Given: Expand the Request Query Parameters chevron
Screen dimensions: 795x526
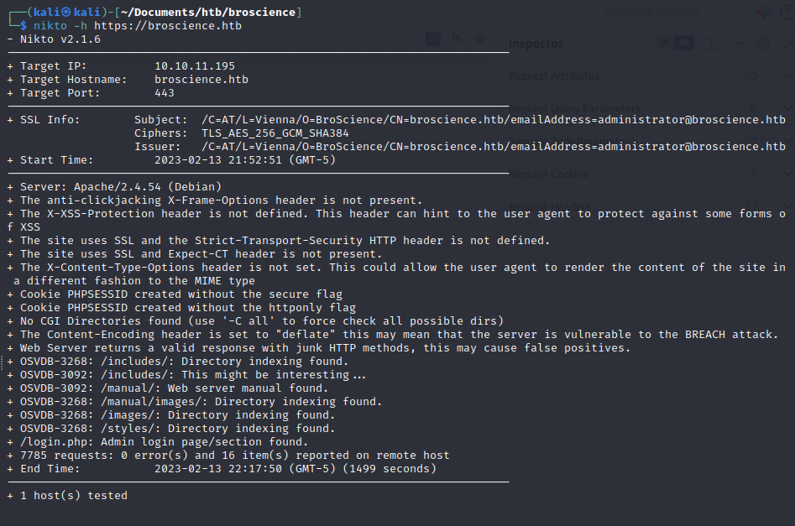Looking at the screenshot, I should [788, 108].
